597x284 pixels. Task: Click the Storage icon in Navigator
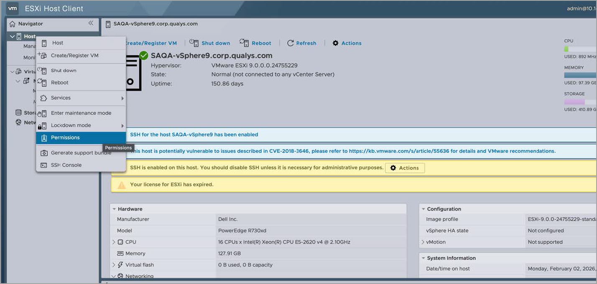(x=18, y=113)
